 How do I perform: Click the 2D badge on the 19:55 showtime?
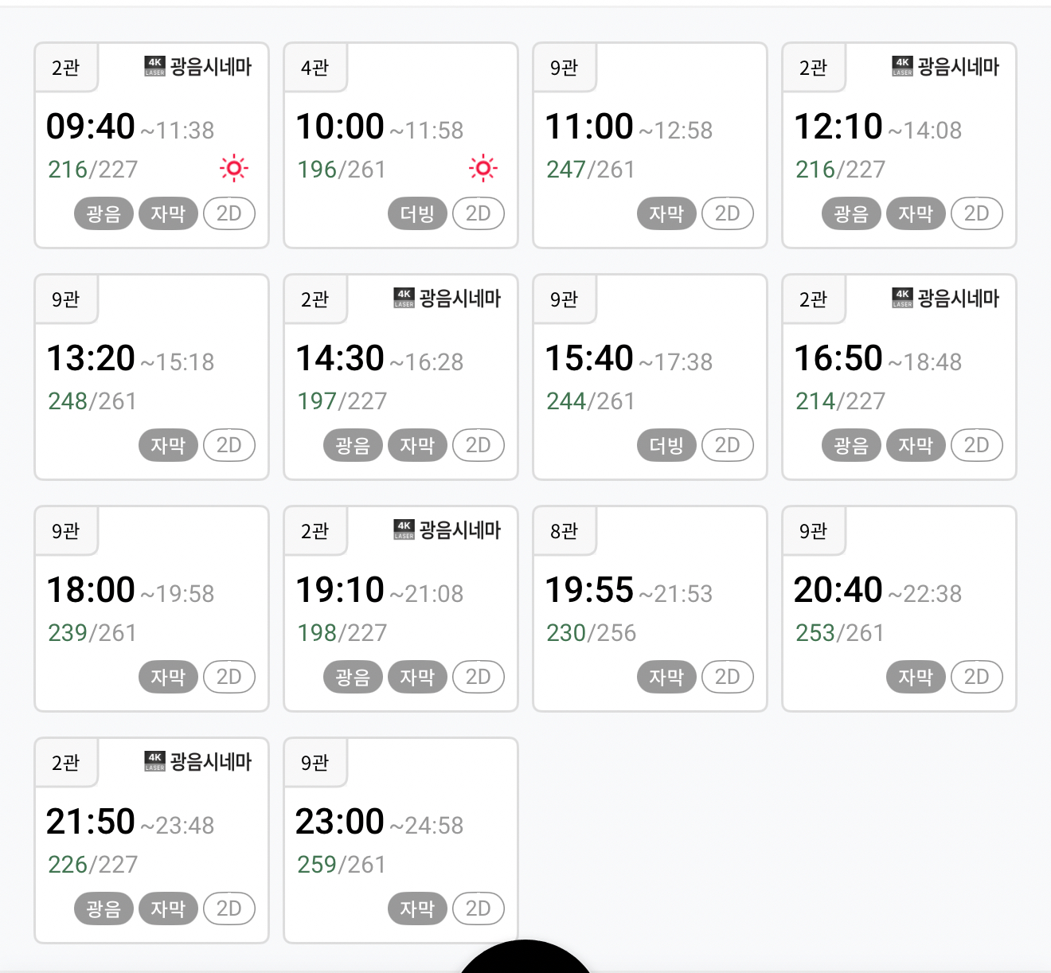pos(727,677)
